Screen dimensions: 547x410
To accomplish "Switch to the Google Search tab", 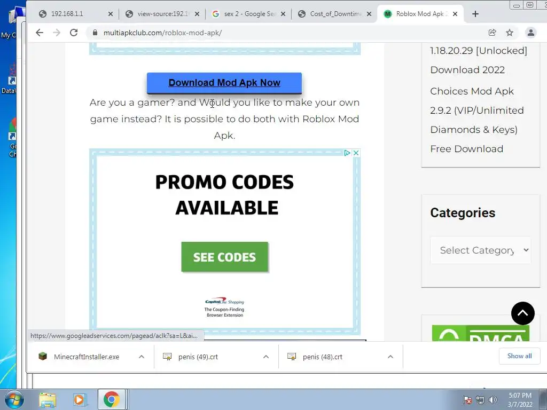I will (248, 14).
